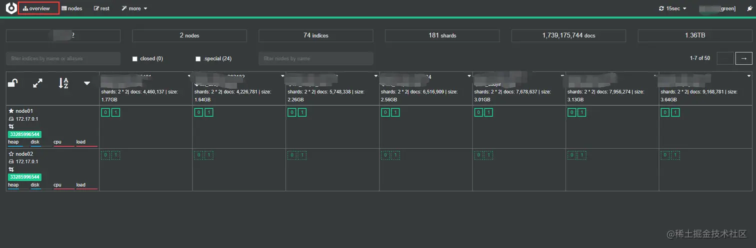The image size is (756, 248).
Task: Click the star icon next to node01
Action: [11, 111]
